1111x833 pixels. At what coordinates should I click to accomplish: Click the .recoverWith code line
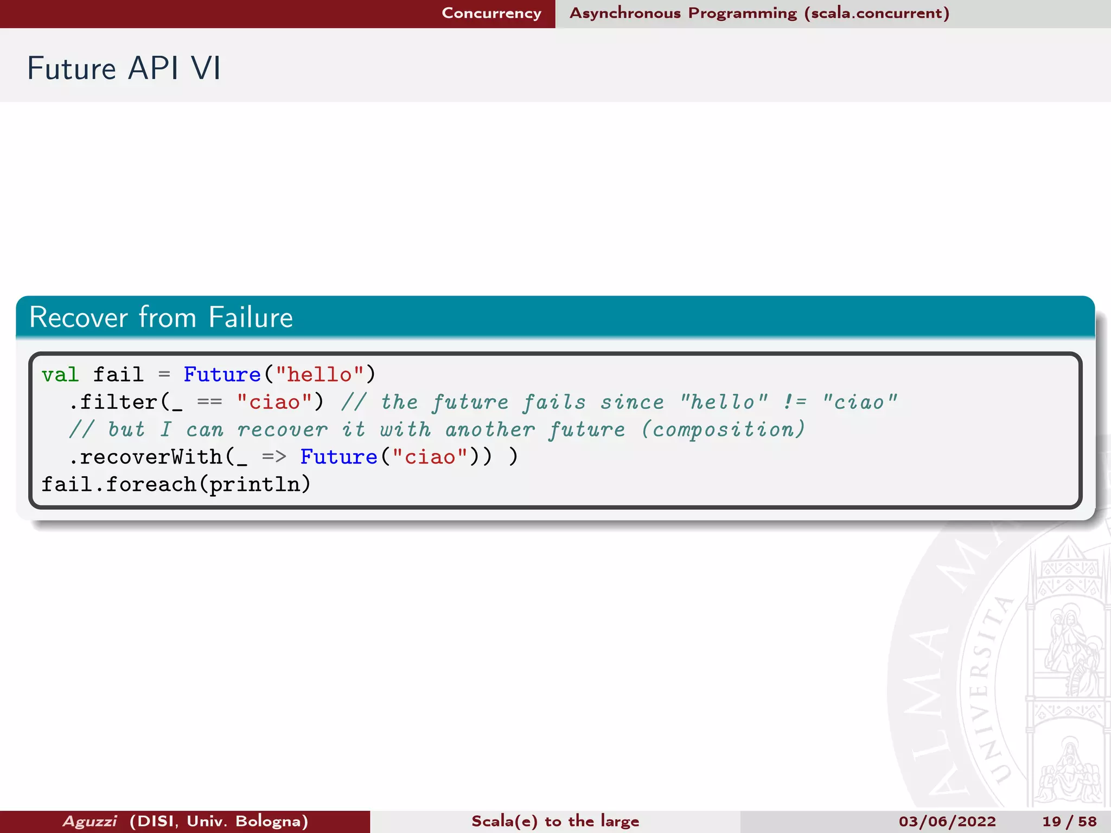293,457
